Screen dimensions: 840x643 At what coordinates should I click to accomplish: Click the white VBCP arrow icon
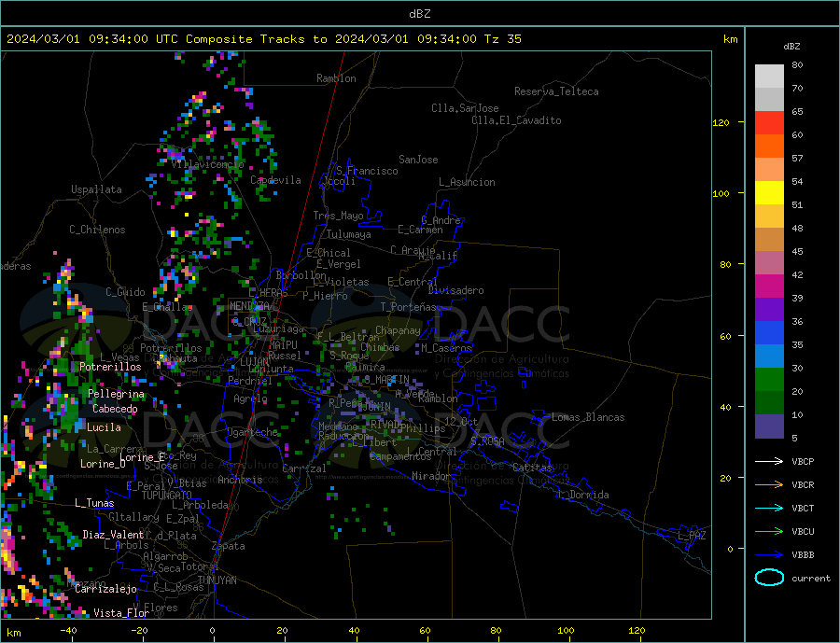pyautogui.click(x=770, y=461)
